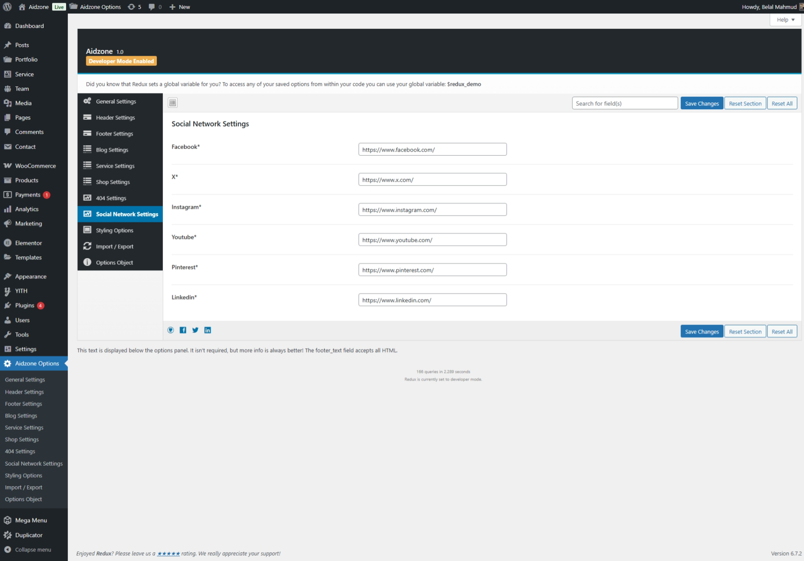This screenshot has height=561, width=804.
Task: Click the top Save Changes button
Action: [701, 103]
